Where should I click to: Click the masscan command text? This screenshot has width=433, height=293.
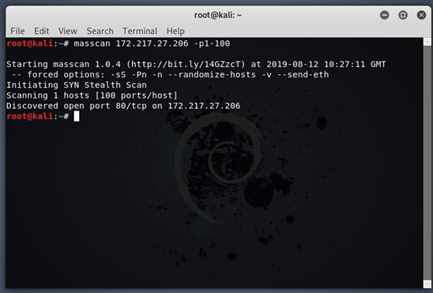point(152,43)
